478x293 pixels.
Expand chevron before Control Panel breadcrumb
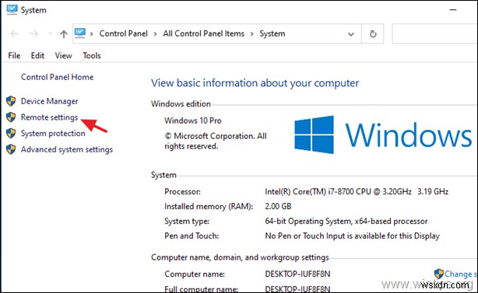(x=91, y=33)
